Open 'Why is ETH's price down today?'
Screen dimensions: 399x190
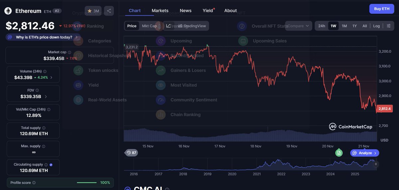pos(44,37)
